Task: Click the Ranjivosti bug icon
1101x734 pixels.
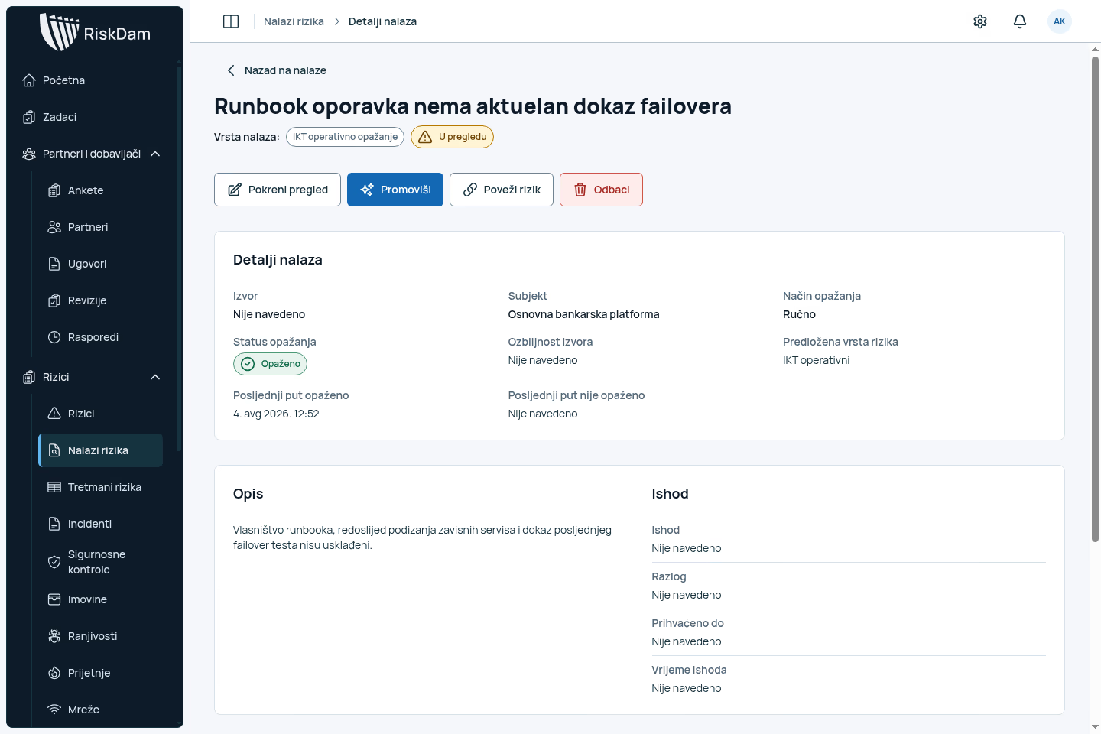Action: point(54,636)
